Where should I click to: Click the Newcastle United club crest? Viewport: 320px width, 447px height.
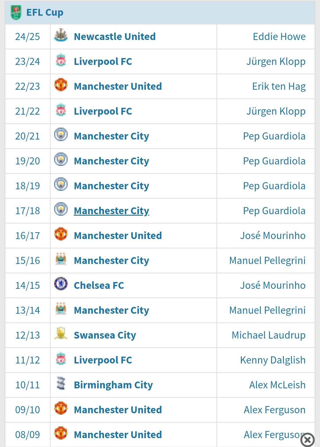pos(61,36)
